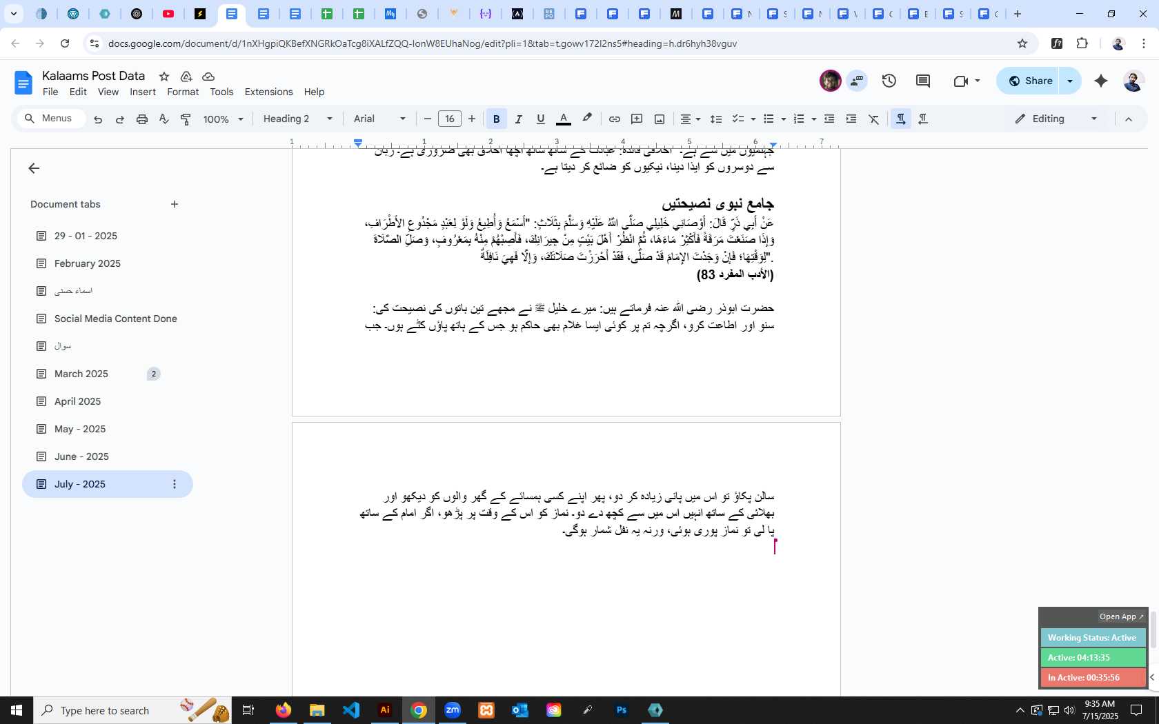
Task: Click the Share button
Action: [x=1029, y=81]
